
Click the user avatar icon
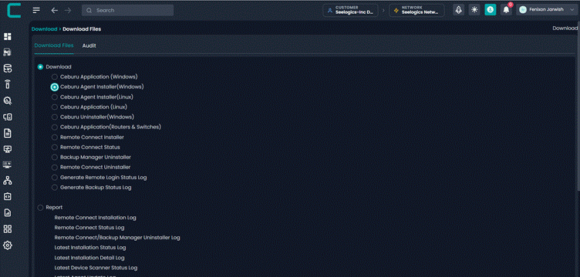523,10
